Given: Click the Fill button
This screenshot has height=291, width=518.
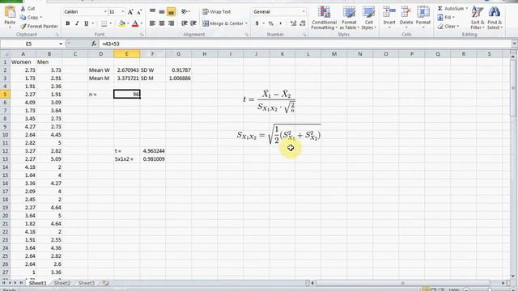Looking at the screenshot, I should click(x=446, y=18).
